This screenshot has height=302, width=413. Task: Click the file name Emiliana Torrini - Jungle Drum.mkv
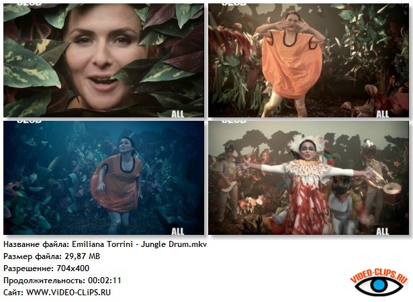pos(139,244)
